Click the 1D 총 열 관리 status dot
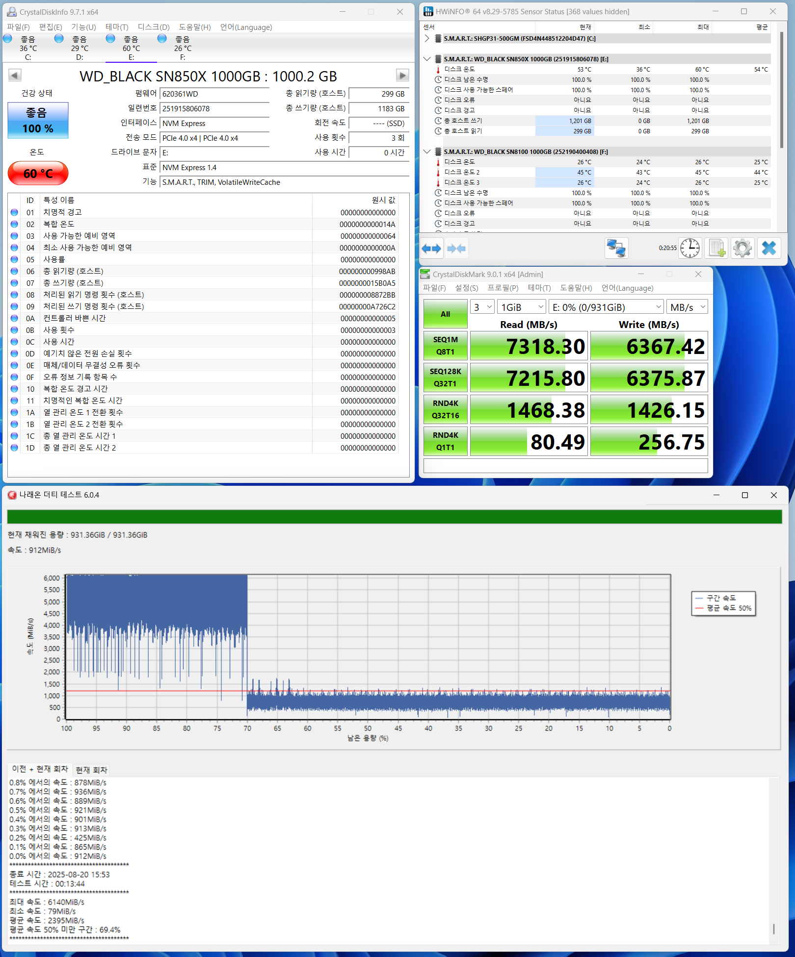This screenshot has width=795, height=957. tap(14, 448)
